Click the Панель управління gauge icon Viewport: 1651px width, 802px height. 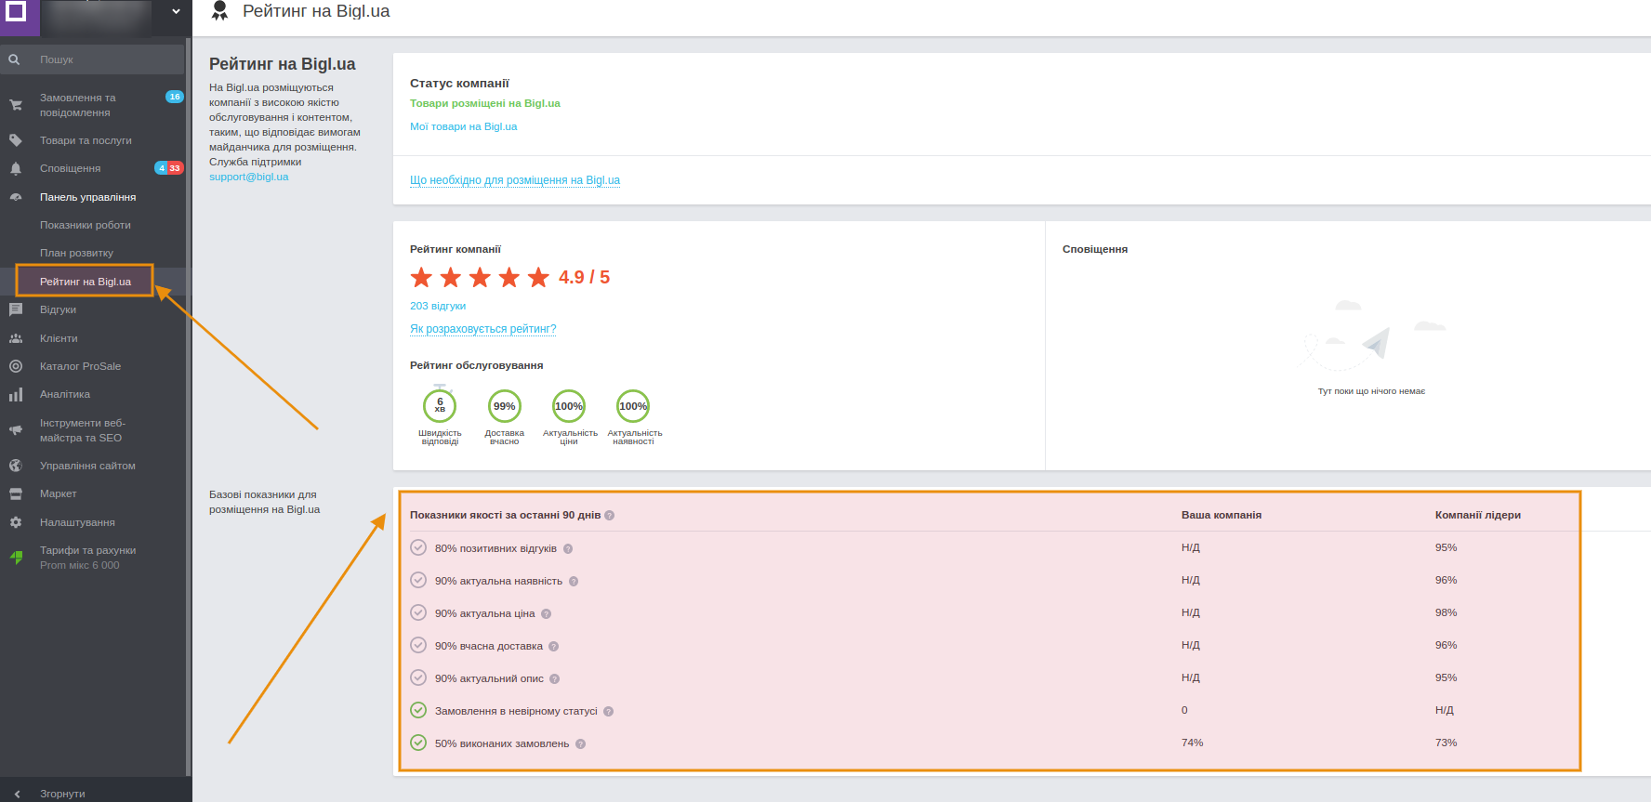point(16,197)
